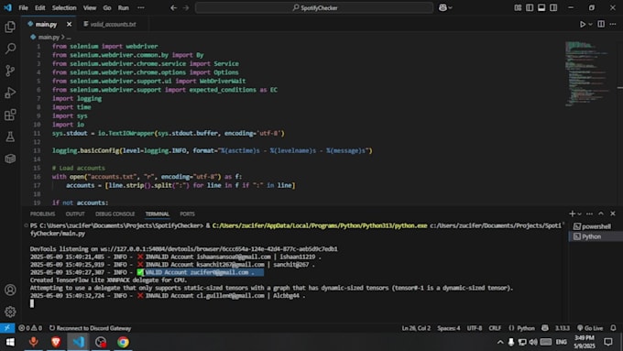Screen dimensions: 623x351
Task: Toggle the bottom panel
Action: [541, 7]
